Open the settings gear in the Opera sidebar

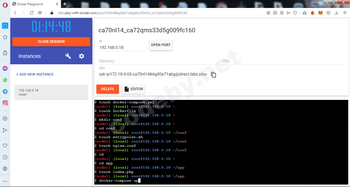[x=5, y=169]
